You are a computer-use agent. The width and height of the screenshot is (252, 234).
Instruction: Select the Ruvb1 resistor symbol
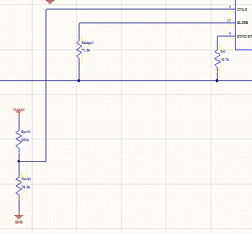(x=19, y=186)
